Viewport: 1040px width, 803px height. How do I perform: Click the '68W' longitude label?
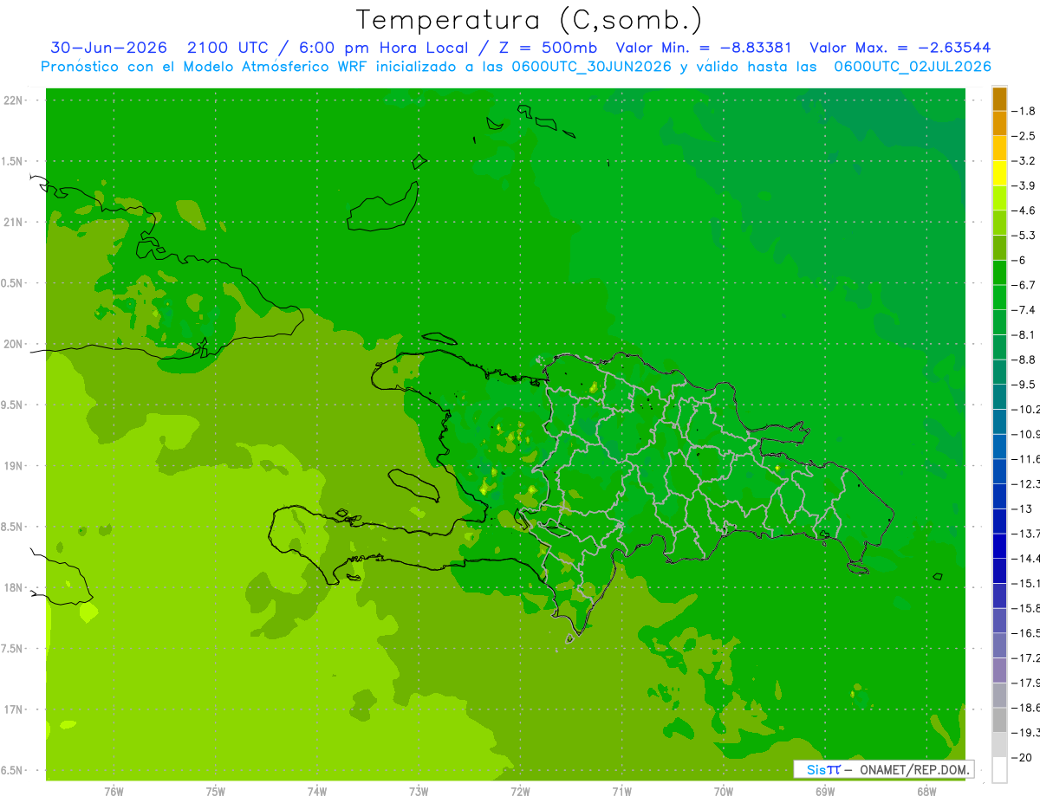coord(926,791)
